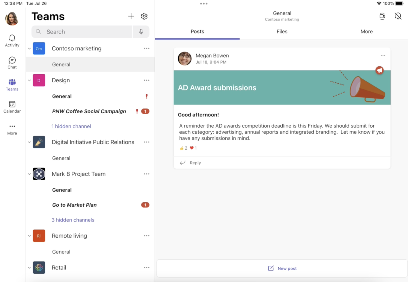The image size is (408, 282).
Task: Select the Chat icon in sidebar
Action: coord(12,63)
